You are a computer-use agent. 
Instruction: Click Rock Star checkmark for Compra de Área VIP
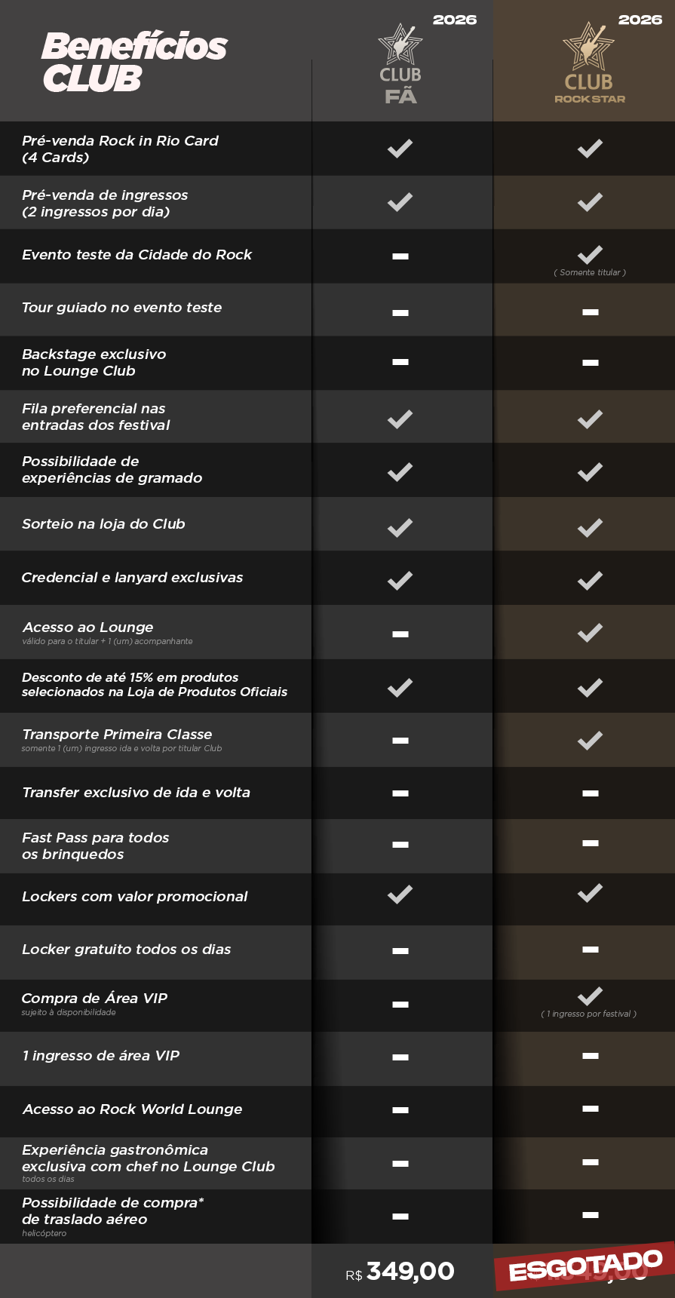[x=590, y=996]
